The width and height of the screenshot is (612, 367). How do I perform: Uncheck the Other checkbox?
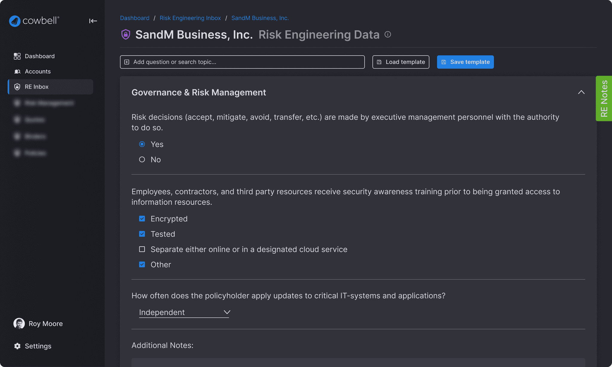[142, 264]
